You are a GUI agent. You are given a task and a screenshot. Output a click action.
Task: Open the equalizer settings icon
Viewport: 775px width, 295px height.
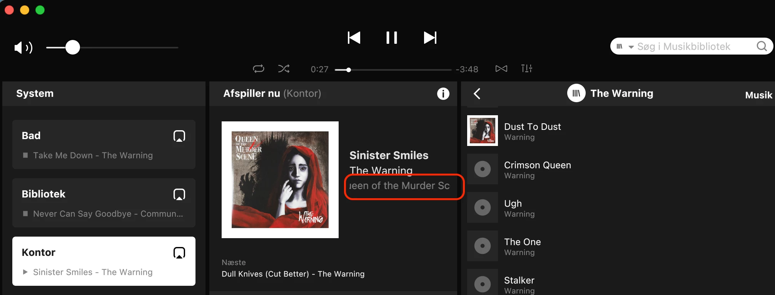(527, 68)
